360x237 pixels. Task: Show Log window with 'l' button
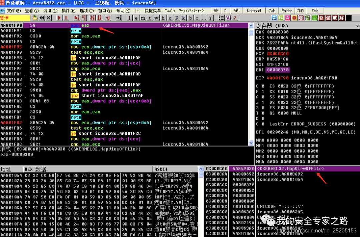coord(129,18)
